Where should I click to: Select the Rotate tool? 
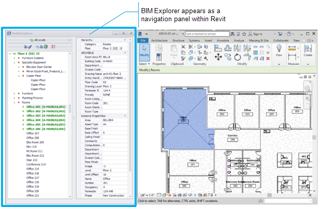(x=237, y=57)
